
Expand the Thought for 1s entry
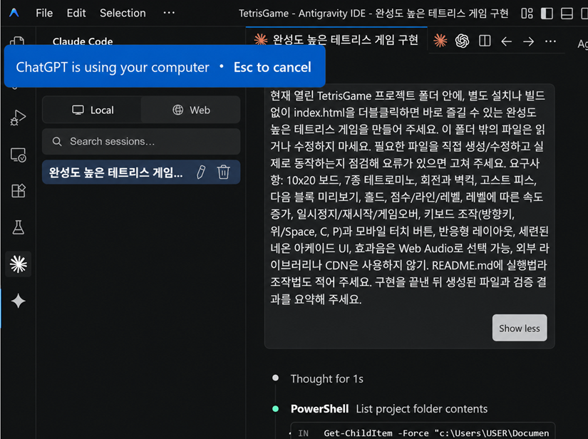(x=326, y=378)
